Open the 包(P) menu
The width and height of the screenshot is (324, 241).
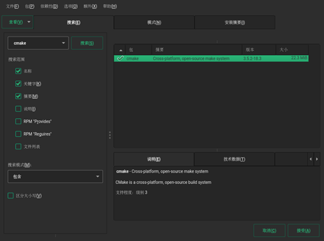click(x=29, y=7)
